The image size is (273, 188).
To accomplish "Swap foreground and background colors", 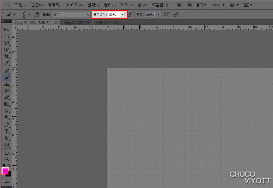I will pyautogui.click(x=9, y=165).
